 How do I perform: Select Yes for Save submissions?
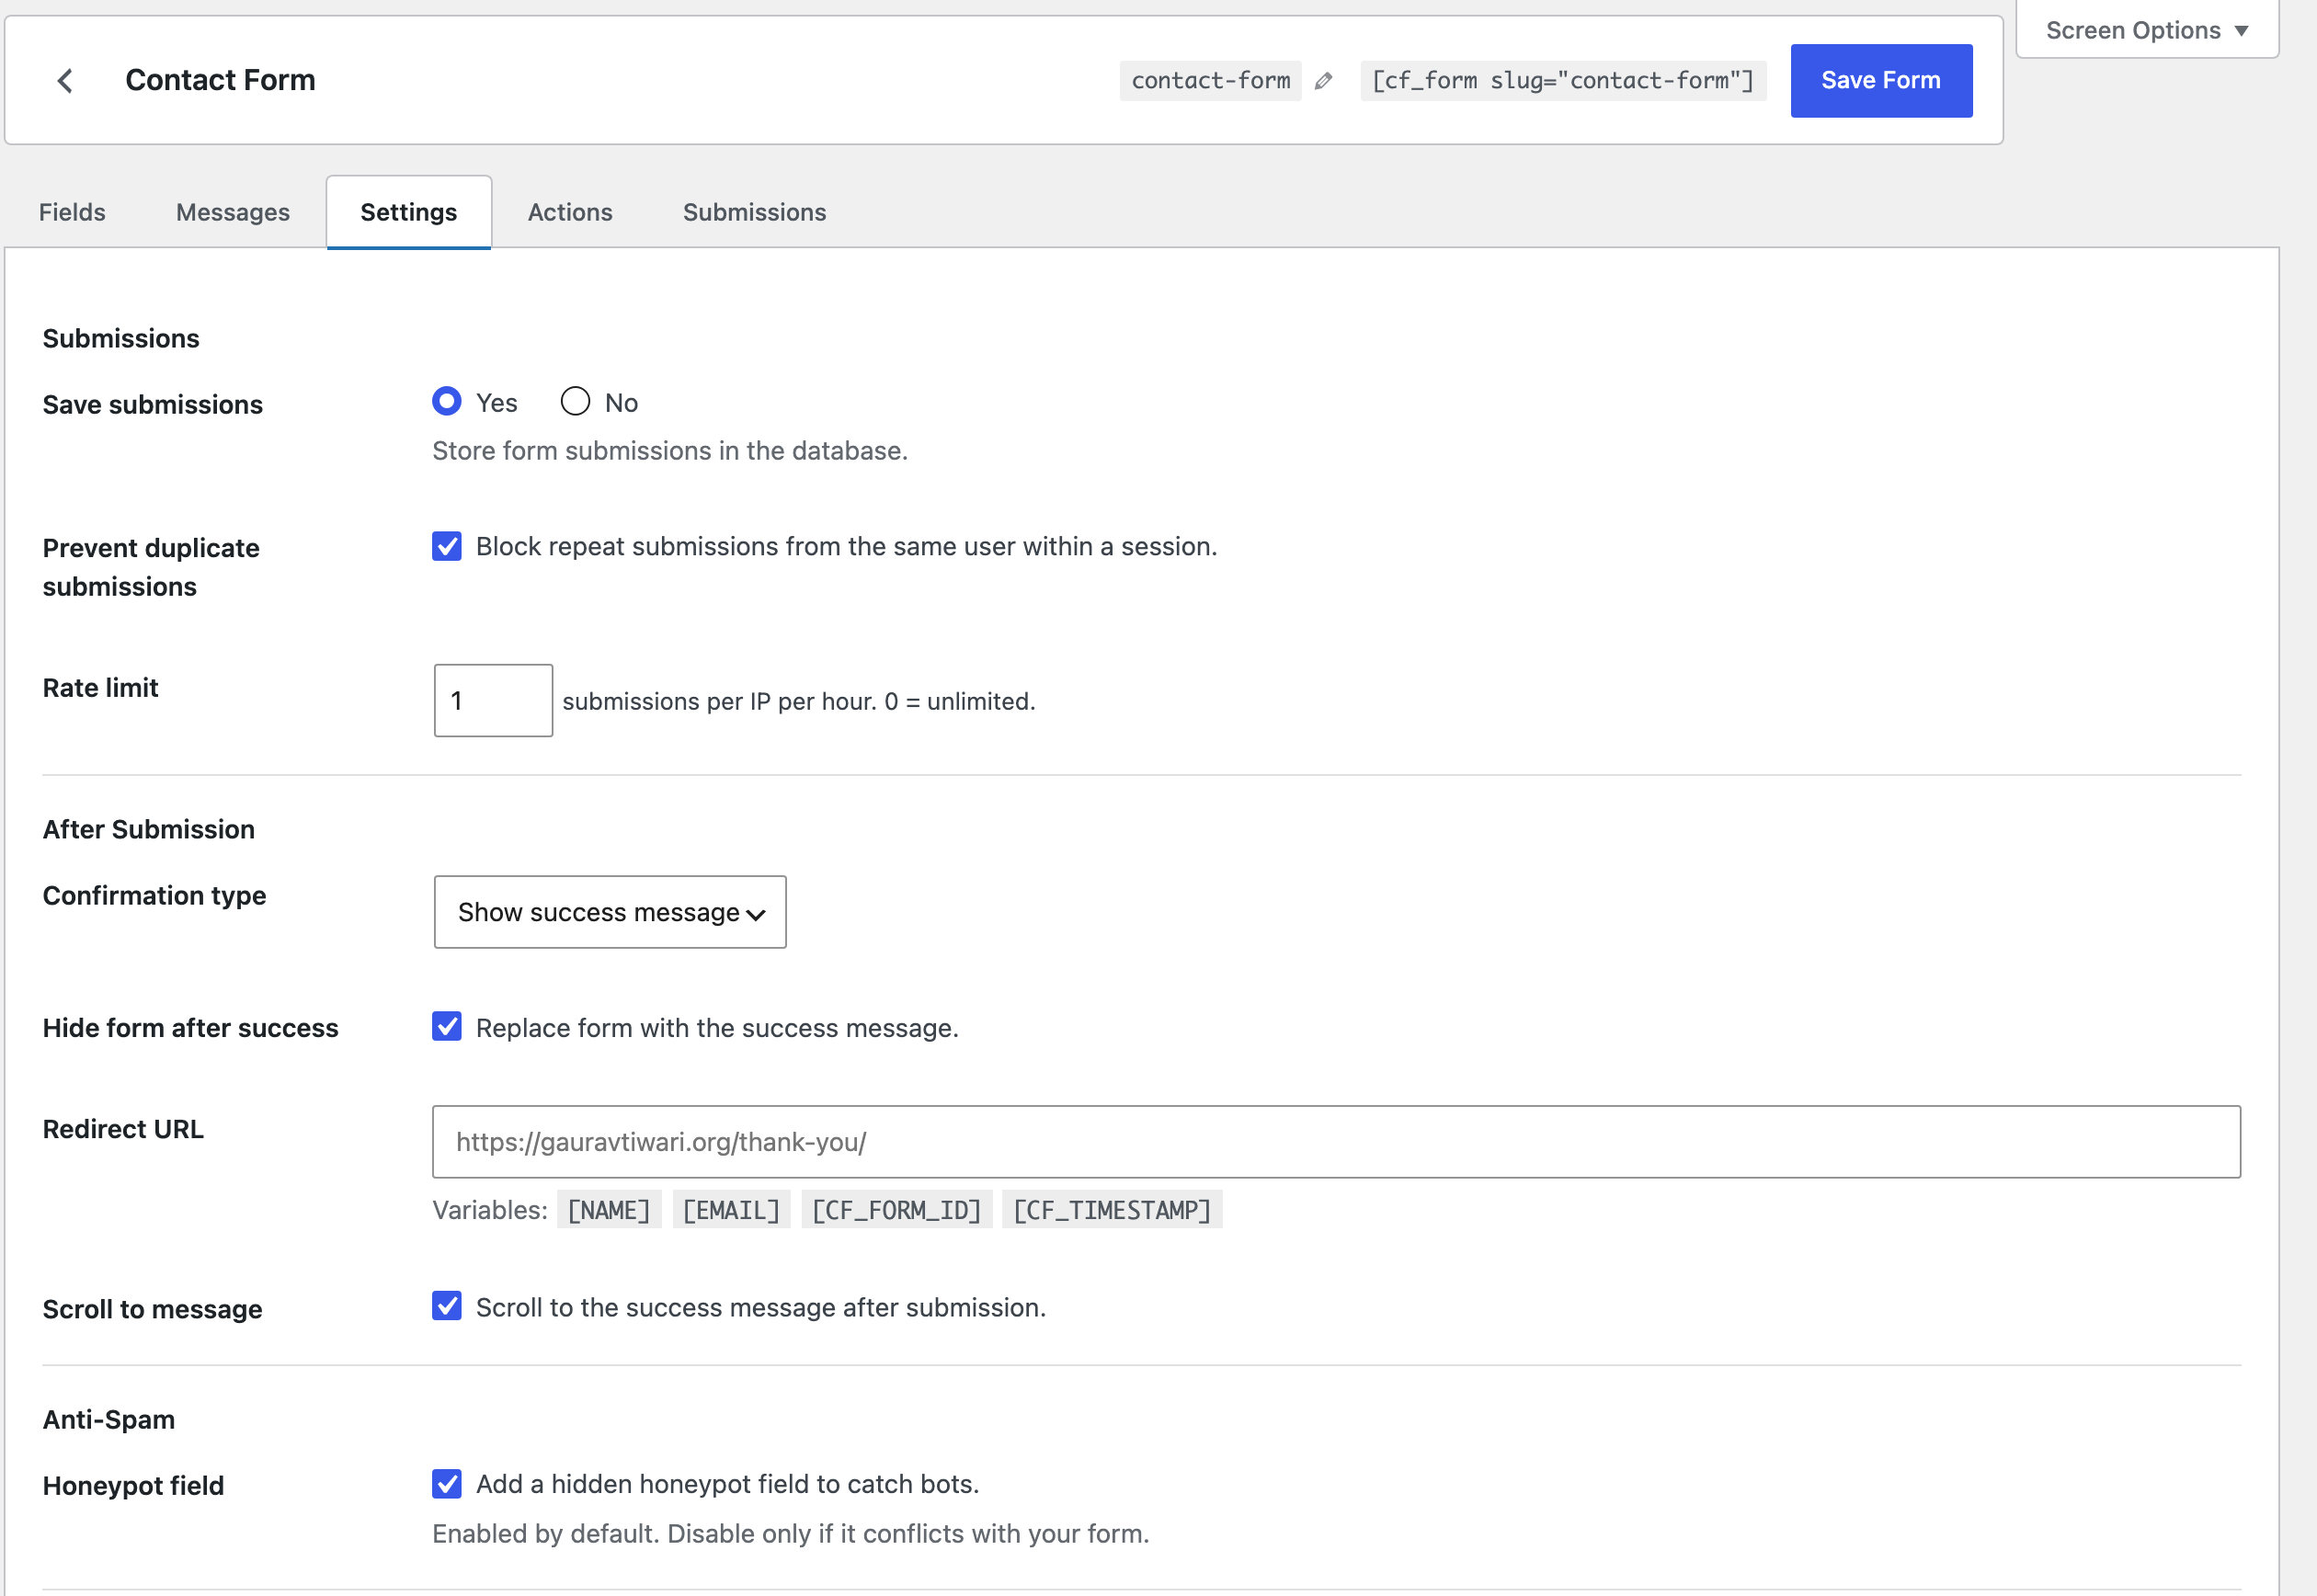447,401
